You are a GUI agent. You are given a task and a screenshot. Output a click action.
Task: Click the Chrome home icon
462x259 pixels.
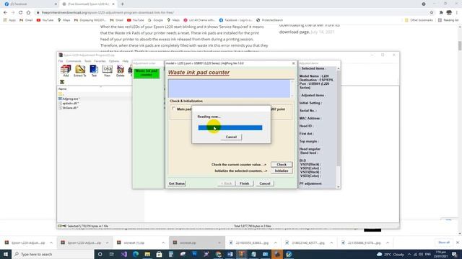coord(28,13)
